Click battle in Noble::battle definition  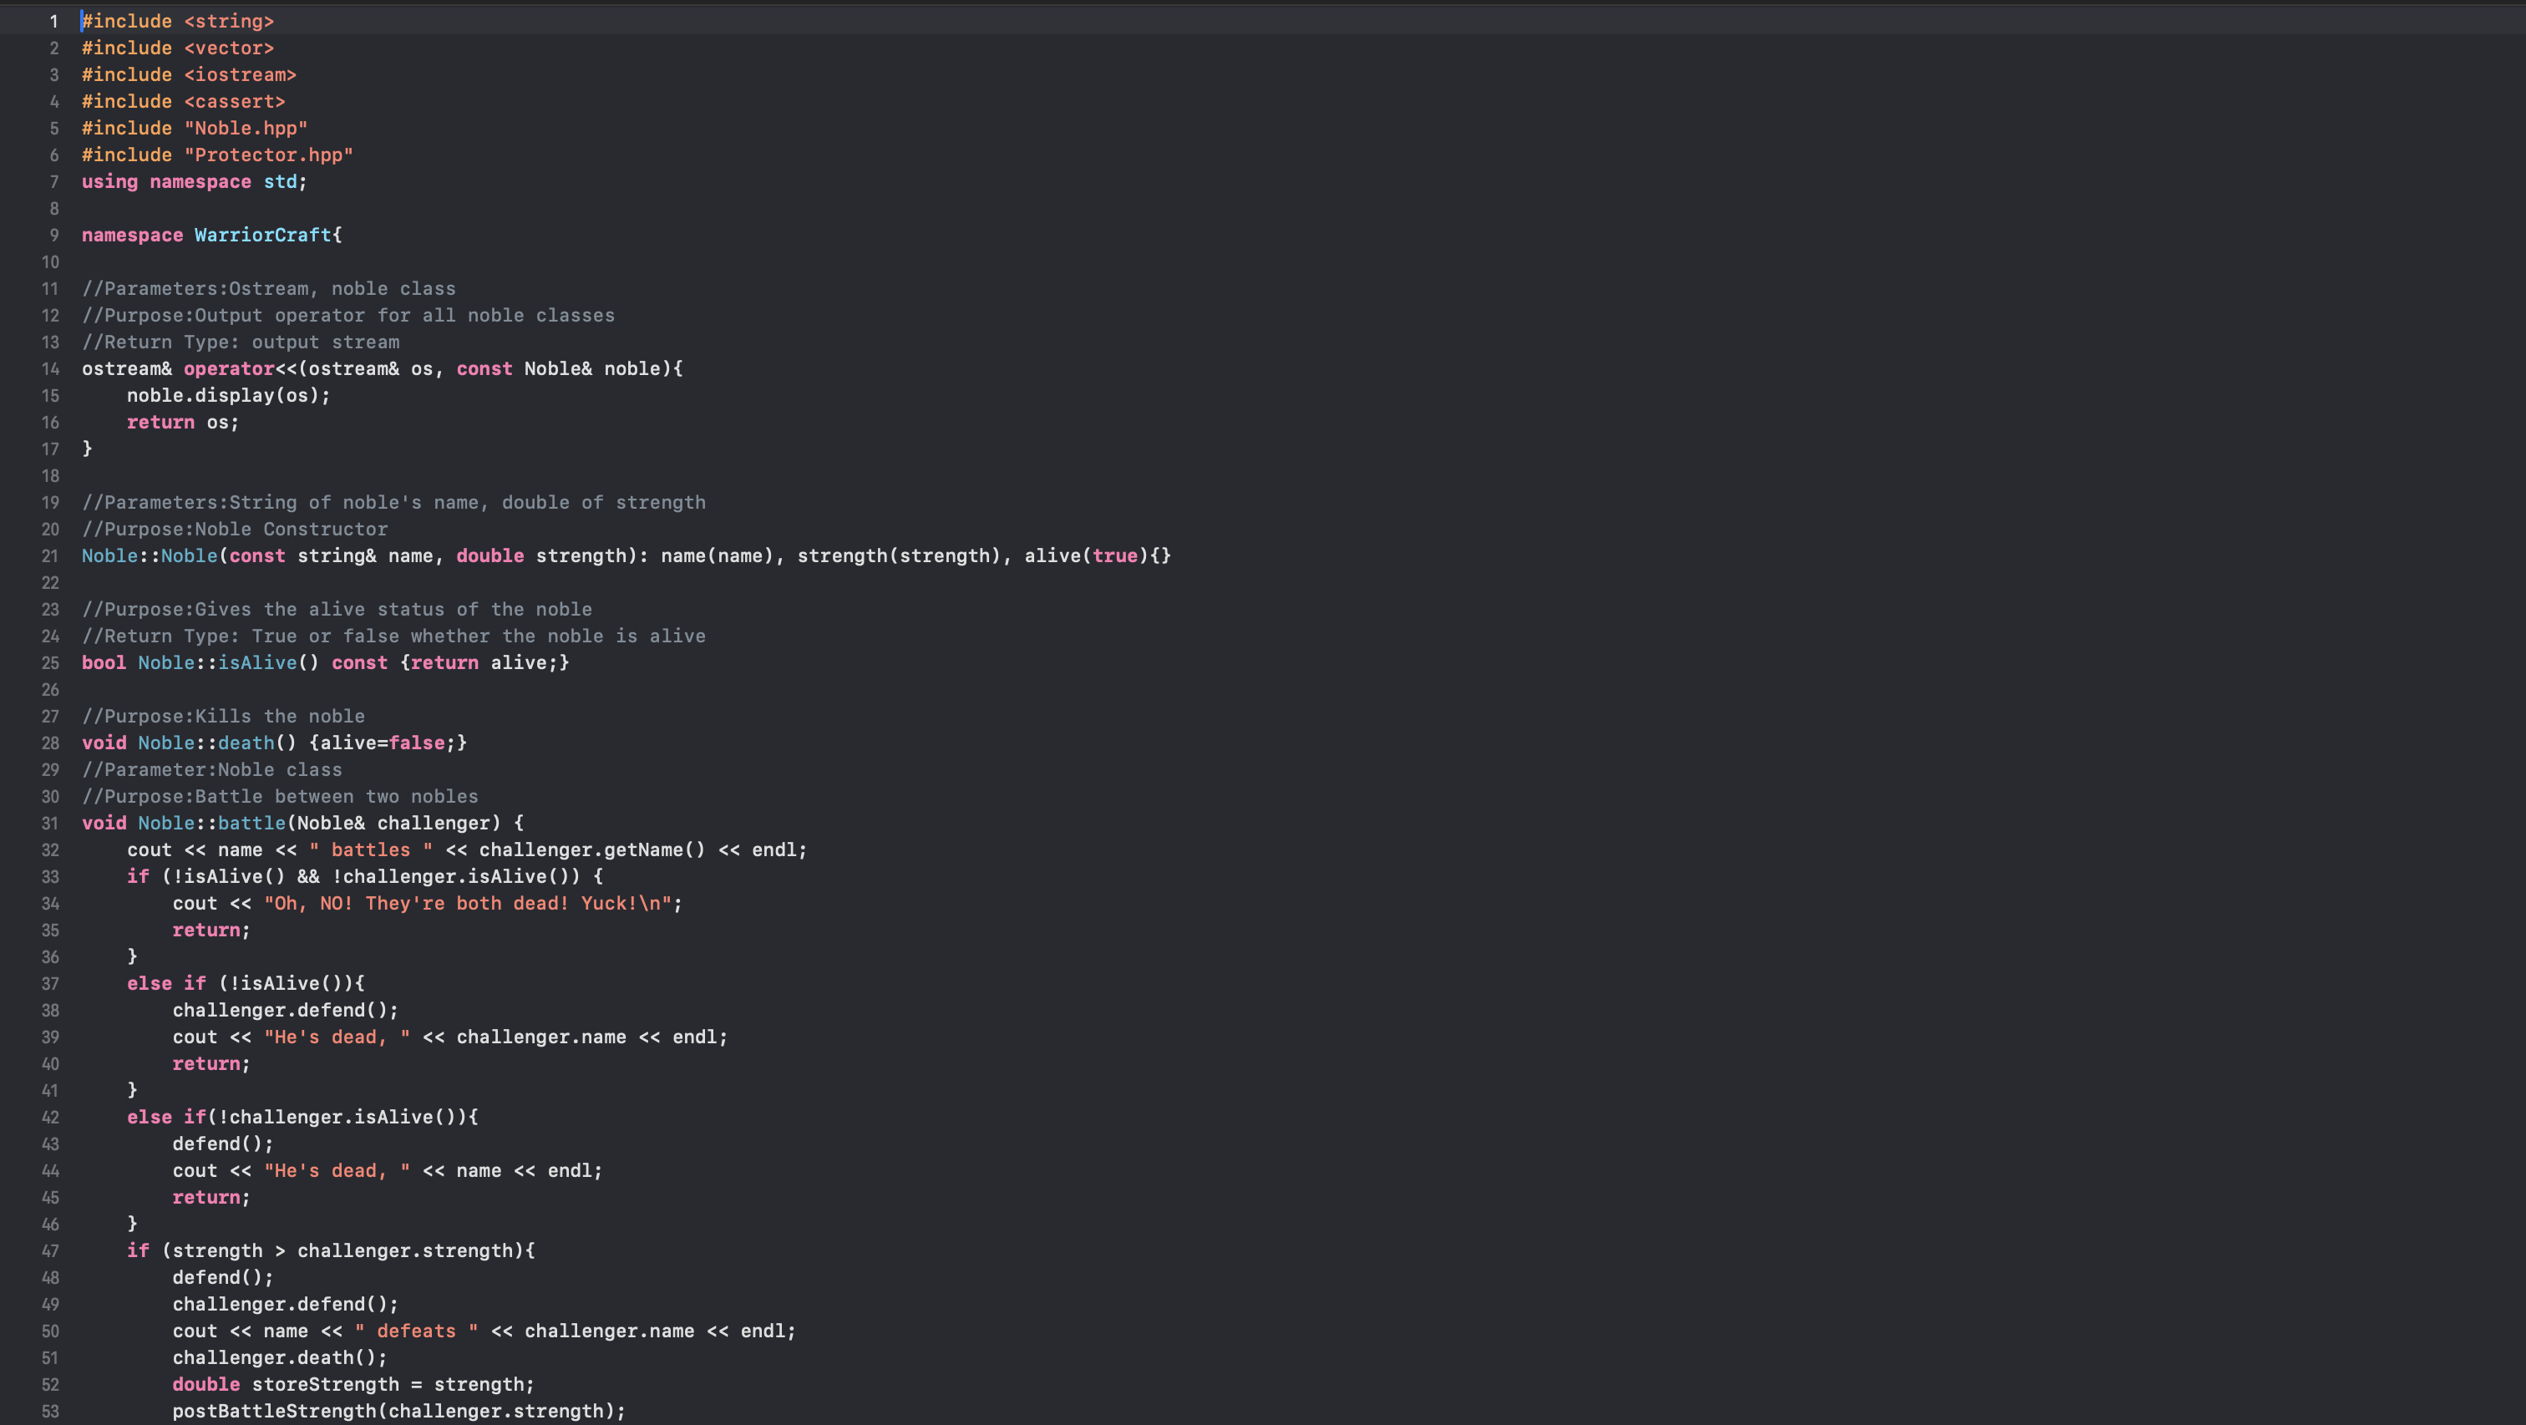tap(251, 824)
